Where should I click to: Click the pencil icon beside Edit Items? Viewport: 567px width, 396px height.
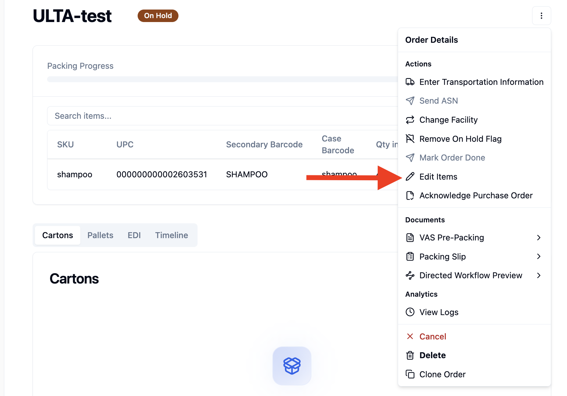[410, 177]
